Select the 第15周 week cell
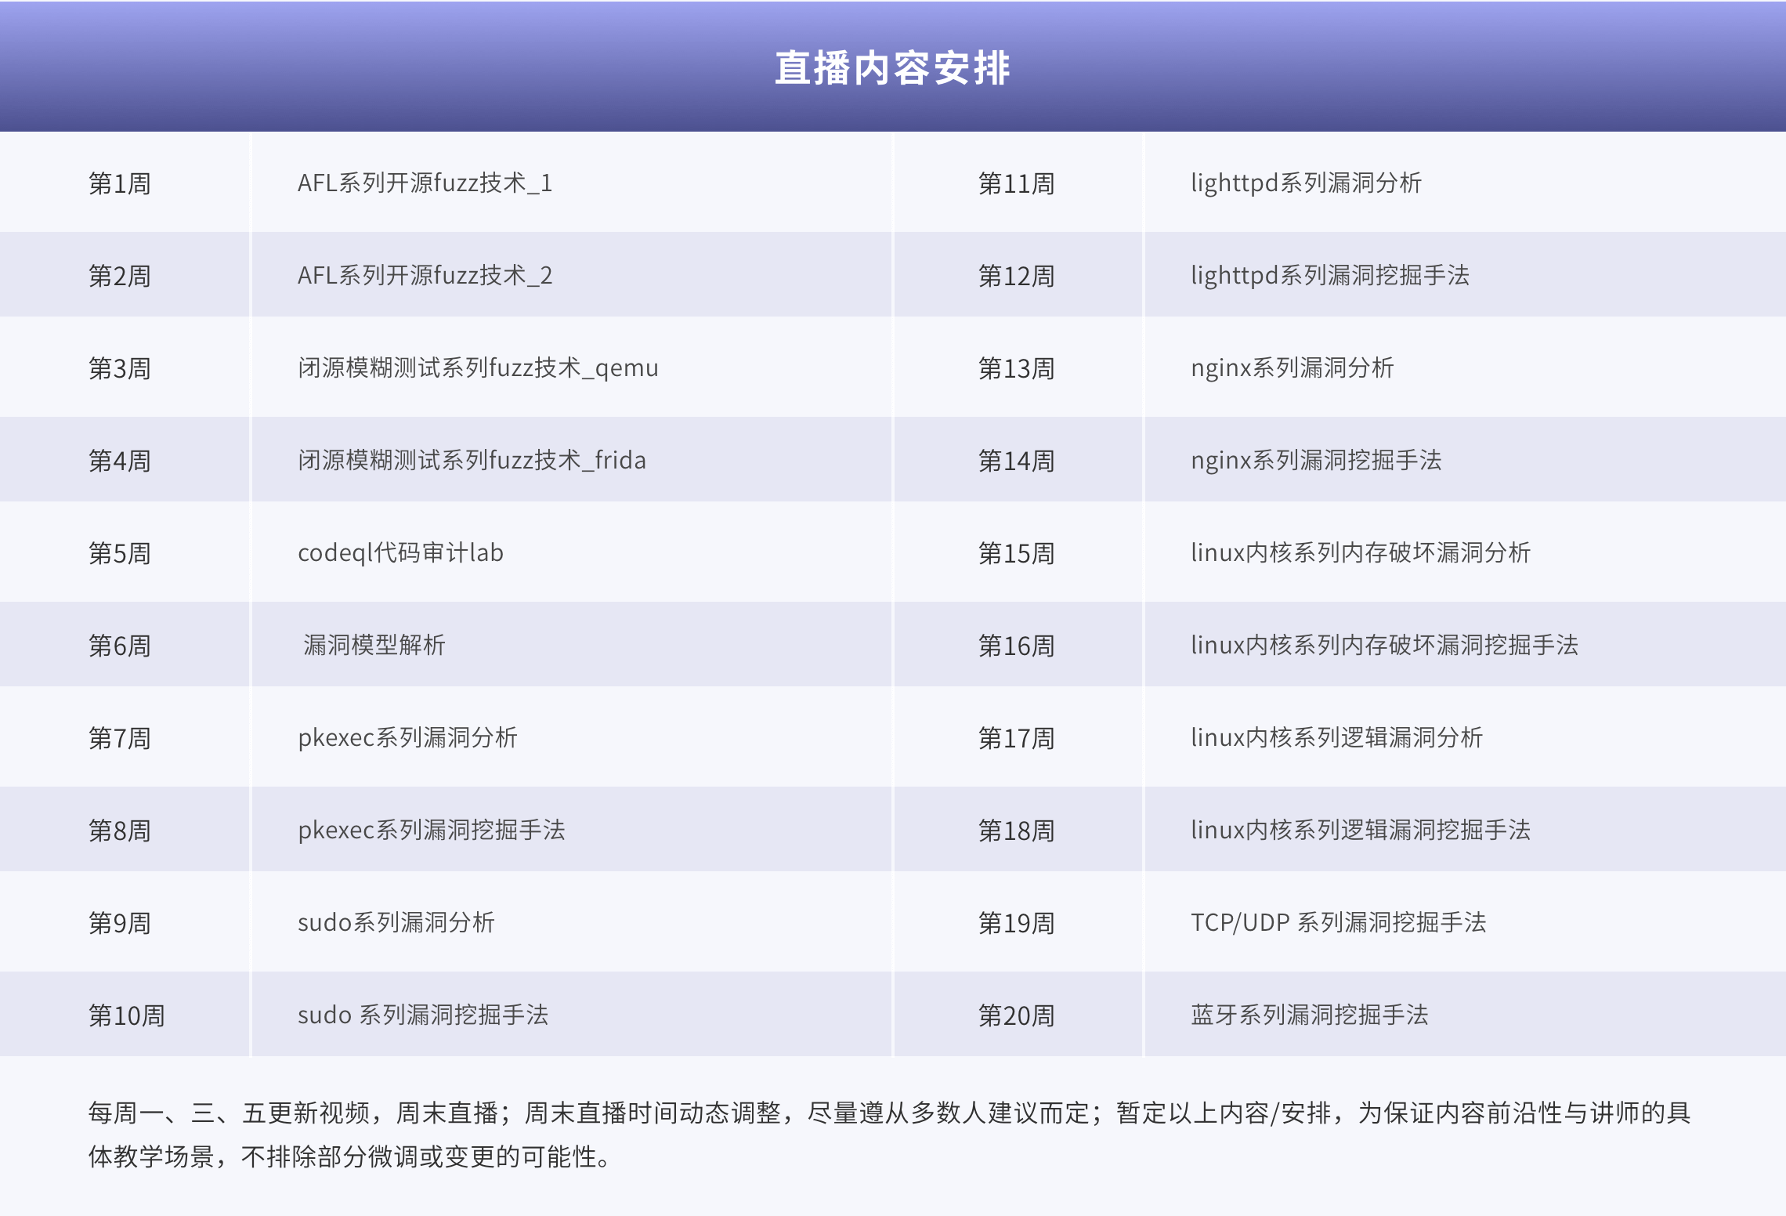 [1016, 553]
